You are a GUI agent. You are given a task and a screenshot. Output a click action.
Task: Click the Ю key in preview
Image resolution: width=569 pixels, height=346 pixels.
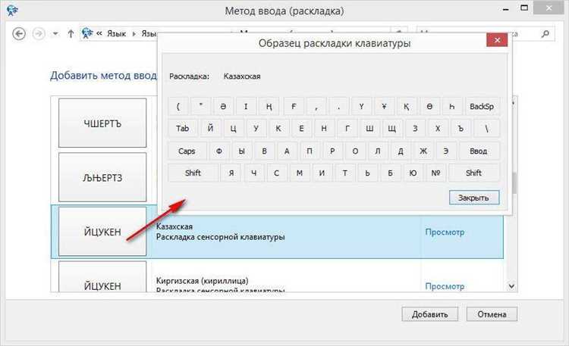tap(413, 173)
